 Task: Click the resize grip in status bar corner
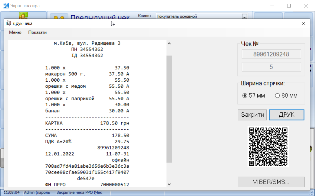coord(312,193)
